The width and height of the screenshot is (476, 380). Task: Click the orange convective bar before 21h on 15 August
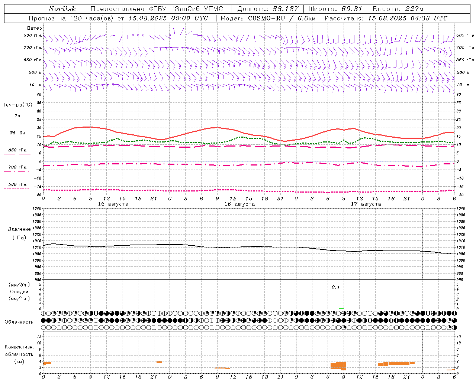point(159,362)
